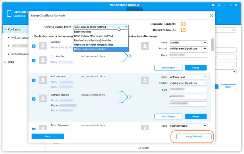Expand the SMS tree section
Viewport: 244px width, 154px height.
click(x=5, y=62)
